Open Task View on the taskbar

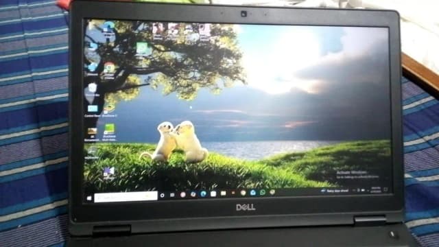[172, 195]
